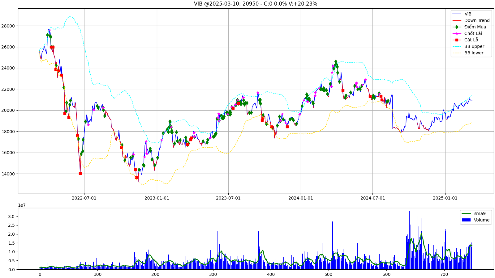The image size is (495, 278).
Task: Click the 2023-07-01 date axis label
Action: [228, 198]
